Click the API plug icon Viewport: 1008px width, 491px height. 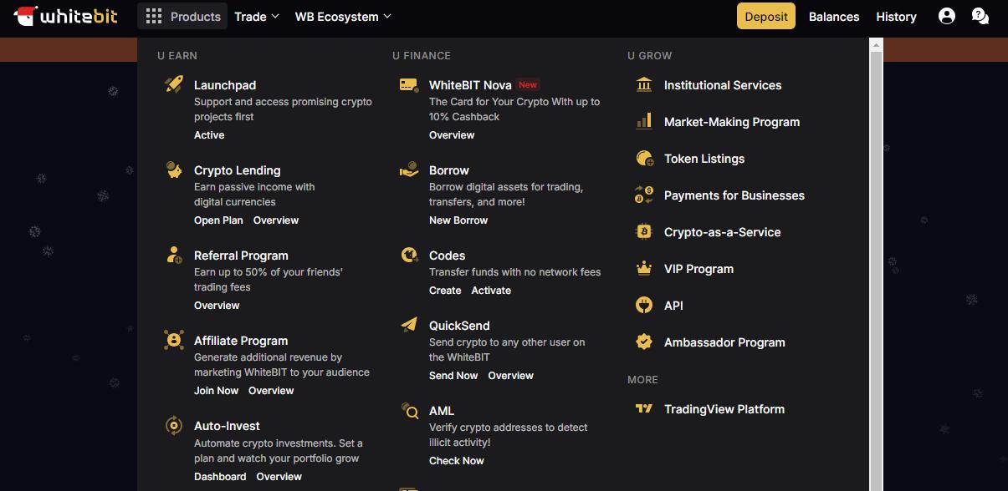[x=644, y=305]
